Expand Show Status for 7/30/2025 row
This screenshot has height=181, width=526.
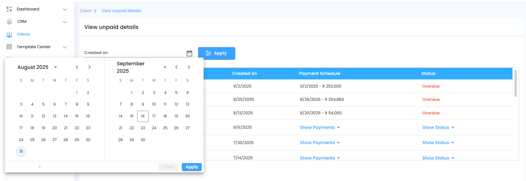pos(438,143)
